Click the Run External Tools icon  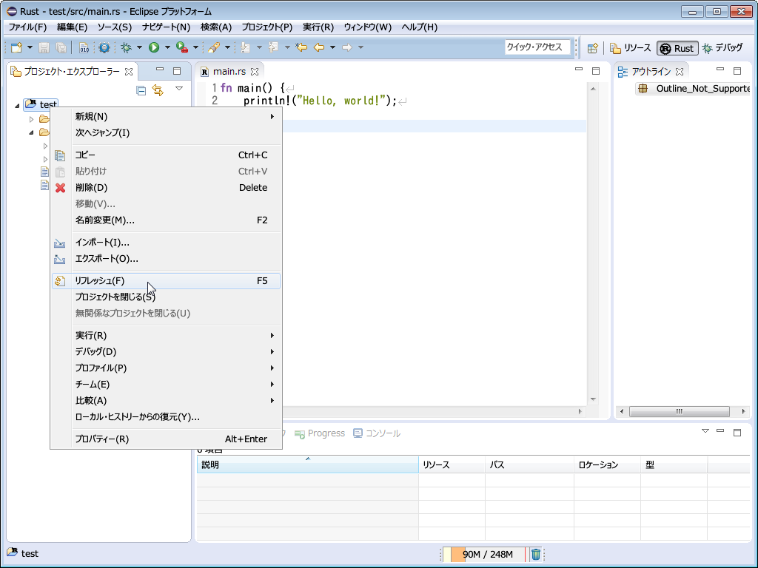[182, 47]
